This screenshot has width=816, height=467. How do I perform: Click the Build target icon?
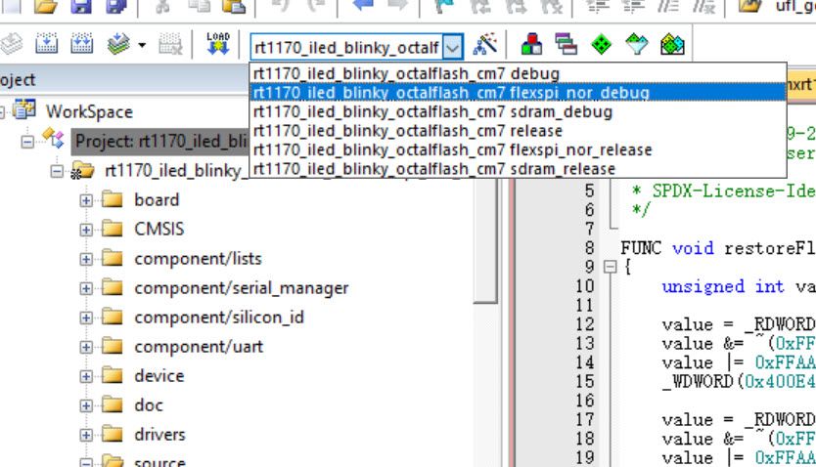tap(46, 44)
